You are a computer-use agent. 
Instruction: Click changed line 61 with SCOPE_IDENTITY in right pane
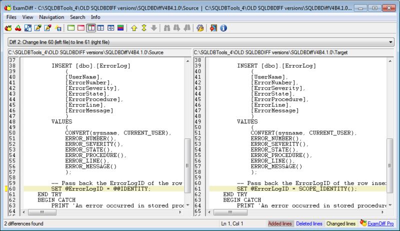(297, 188)
